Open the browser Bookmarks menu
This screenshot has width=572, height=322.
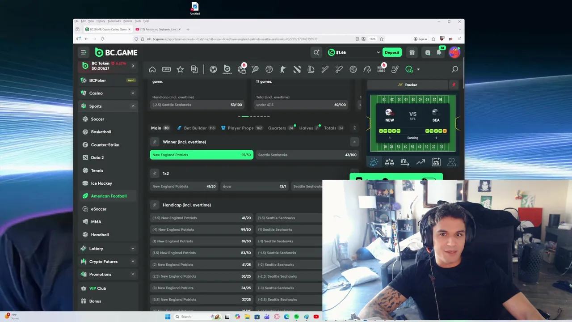pos(114,21)
